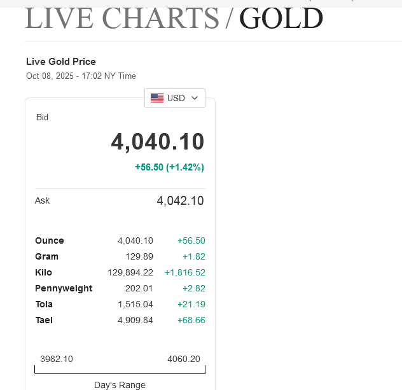Click the GOLD heading
Image resolution: width=402 pixels, height=390 pixels.
coord(281,18)
